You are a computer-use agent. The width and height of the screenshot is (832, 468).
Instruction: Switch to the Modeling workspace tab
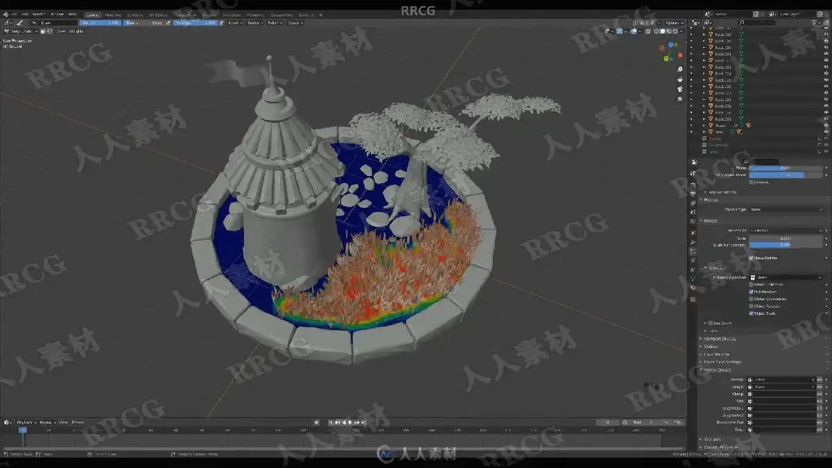point(112,14)
